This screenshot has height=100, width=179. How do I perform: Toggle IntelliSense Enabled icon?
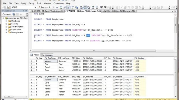pos(68,7)
